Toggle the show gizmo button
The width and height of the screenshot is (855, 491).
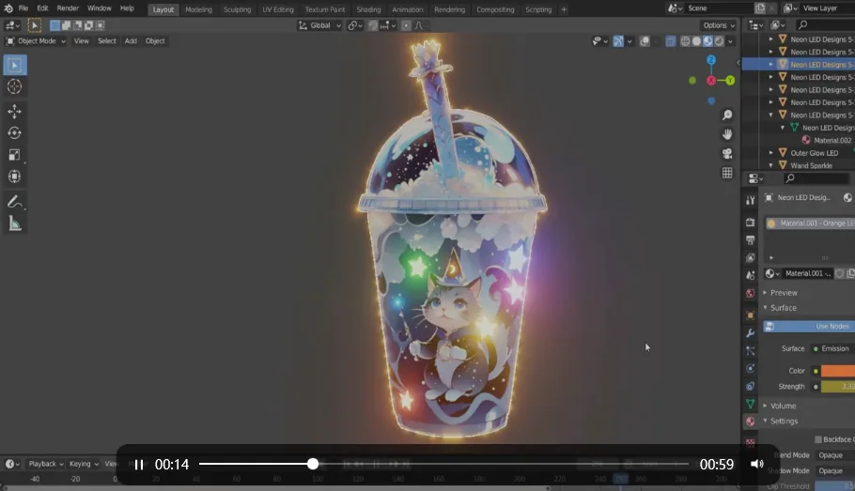(618, 41)
